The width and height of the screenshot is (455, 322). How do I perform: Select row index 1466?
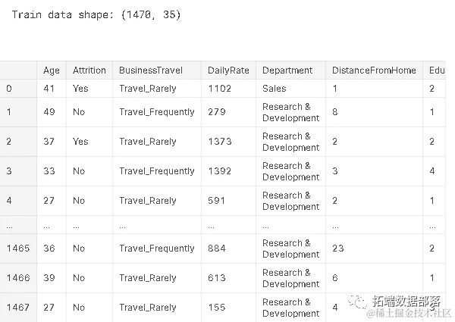[x=18, y=278]
